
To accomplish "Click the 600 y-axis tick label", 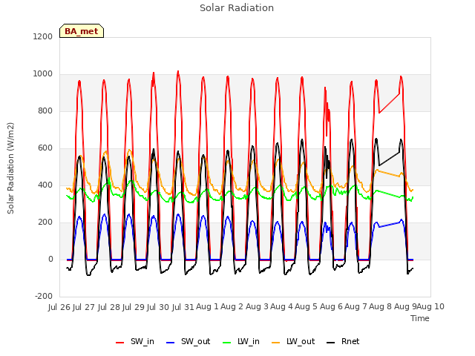I will [x=45, y=148].
